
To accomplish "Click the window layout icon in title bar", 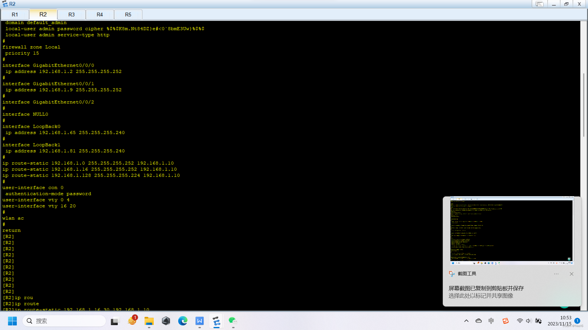I will [540, 4].
